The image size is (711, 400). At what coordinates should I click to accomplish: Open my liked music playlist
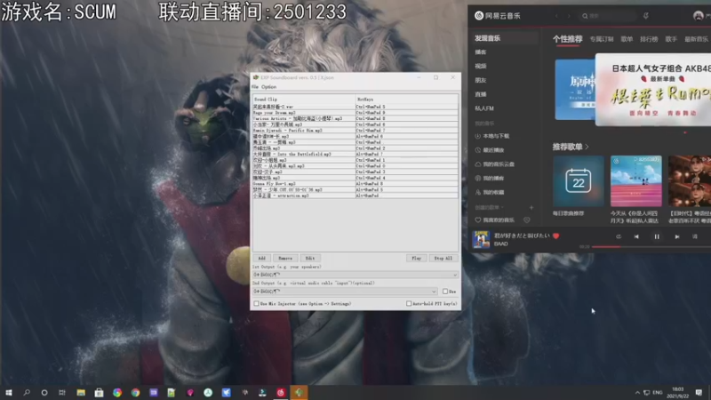(x=495, y=220)
